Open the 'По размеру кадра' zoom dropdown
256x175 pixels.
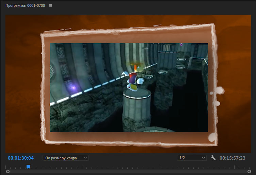coord(66,158)
